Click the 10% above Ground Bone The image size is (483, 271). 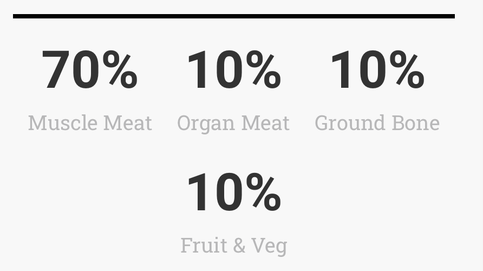click(377, 70)
